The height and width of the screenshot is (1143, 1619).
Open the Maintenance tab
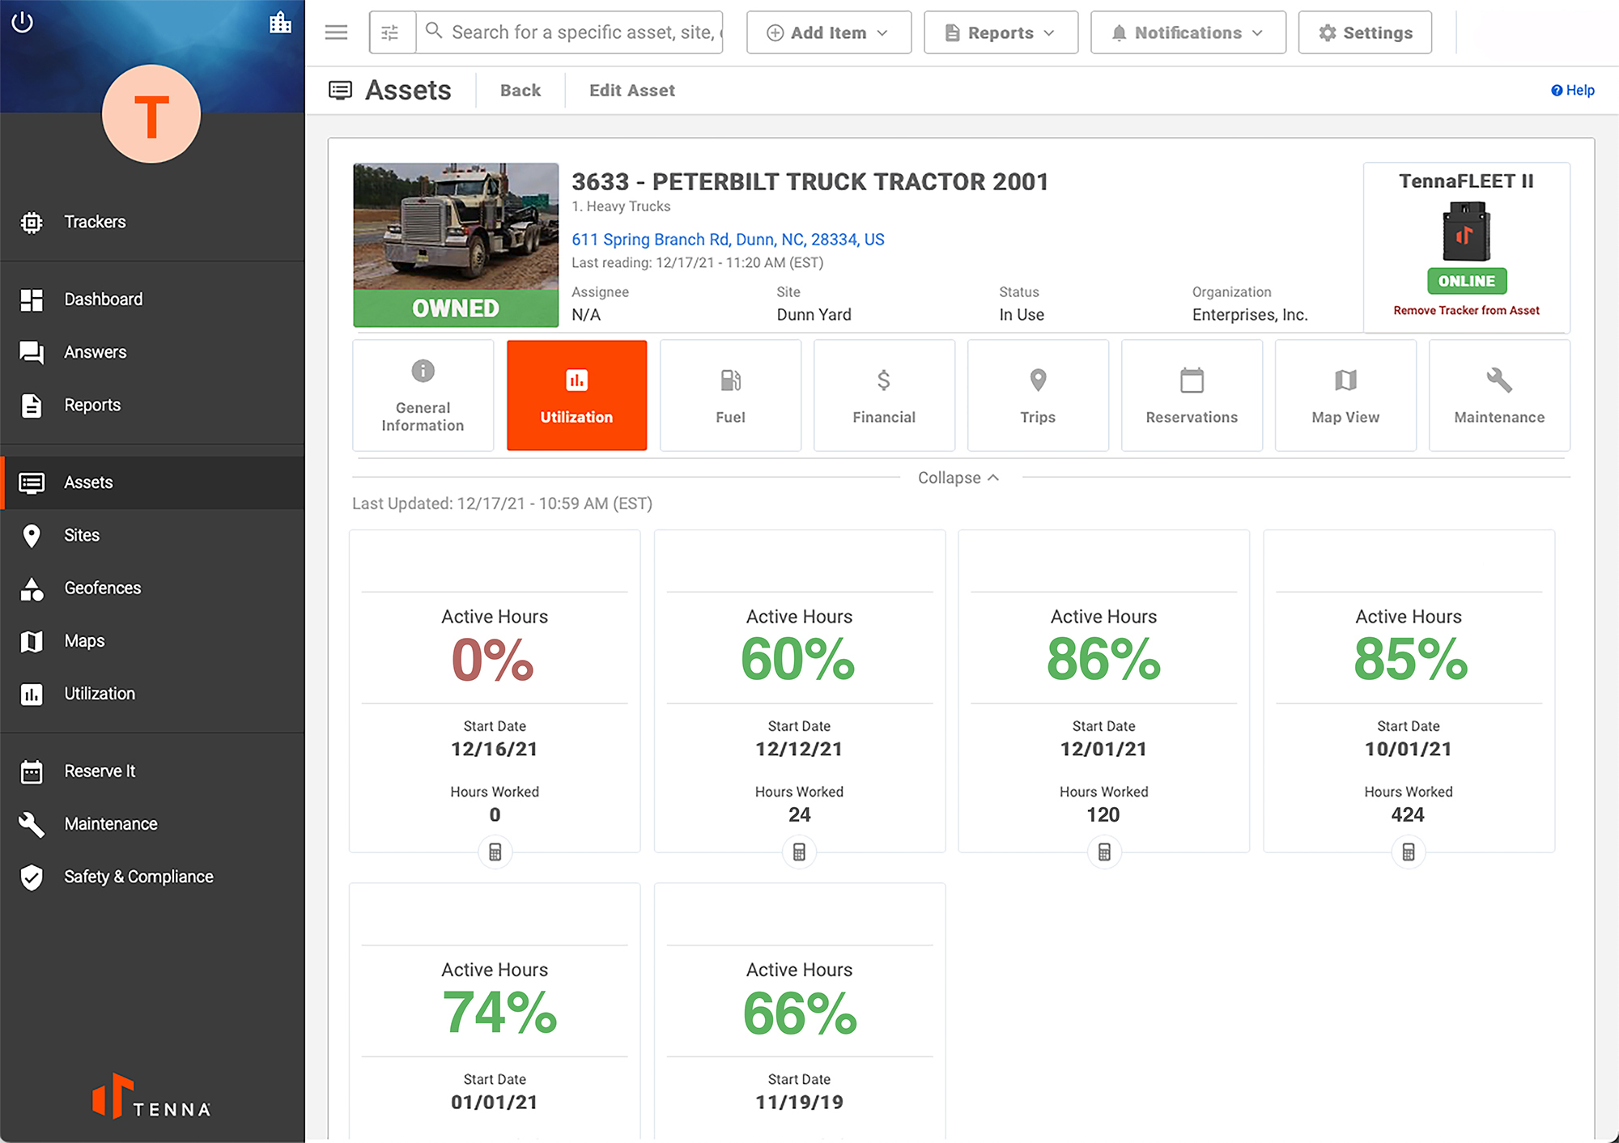tap(1499, 391)
